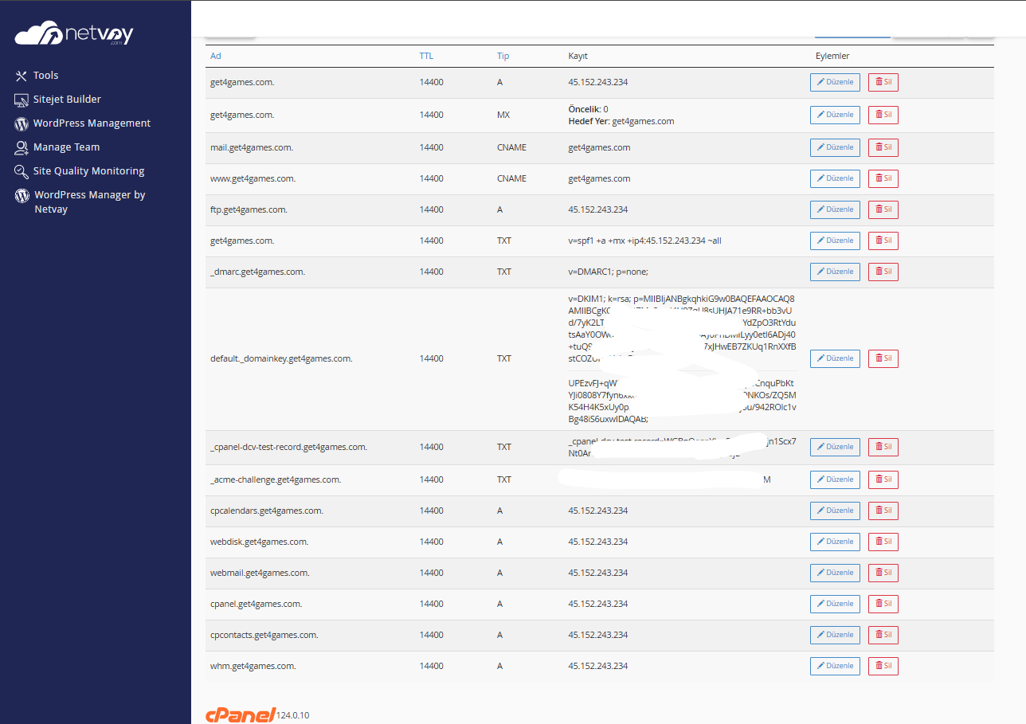Click the Site Quality Monitoring magnifier icon
1026x724 pixels.
point(22,171)
